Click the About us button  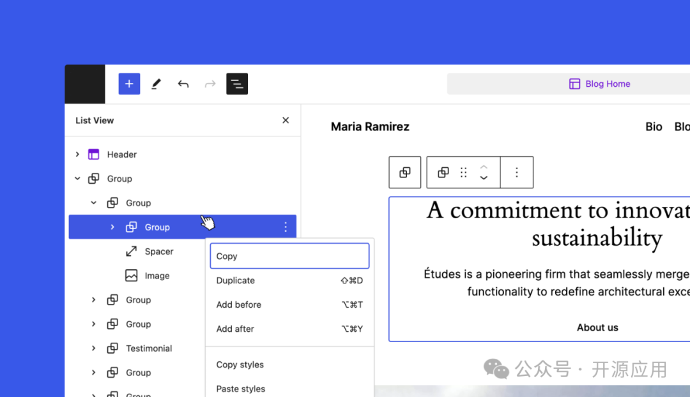coord(597,327)
